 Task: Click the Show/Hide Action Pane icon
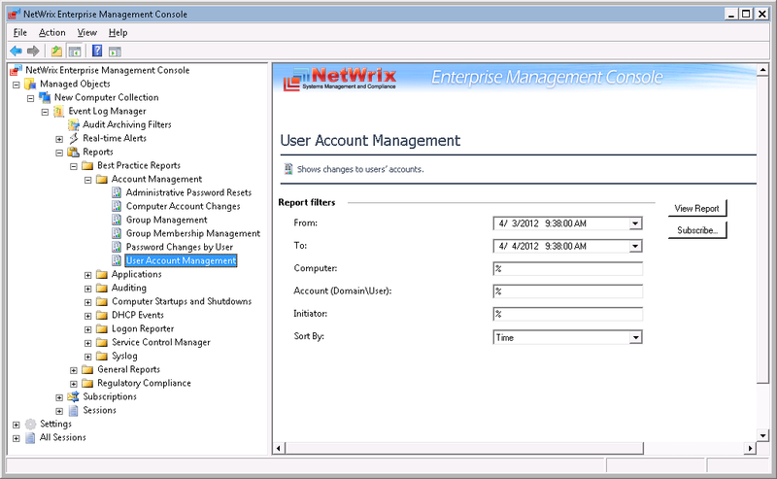[115, 51]
